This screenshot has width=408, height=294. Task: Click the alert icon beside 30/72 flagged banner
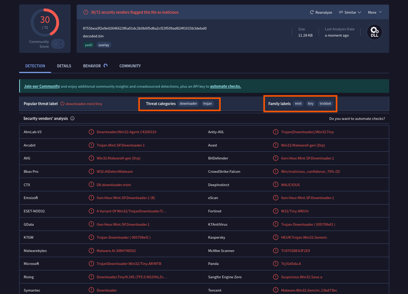pos(86,12)
